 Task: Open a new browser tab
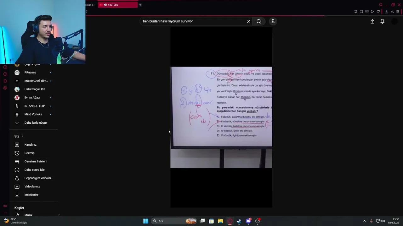140,5
